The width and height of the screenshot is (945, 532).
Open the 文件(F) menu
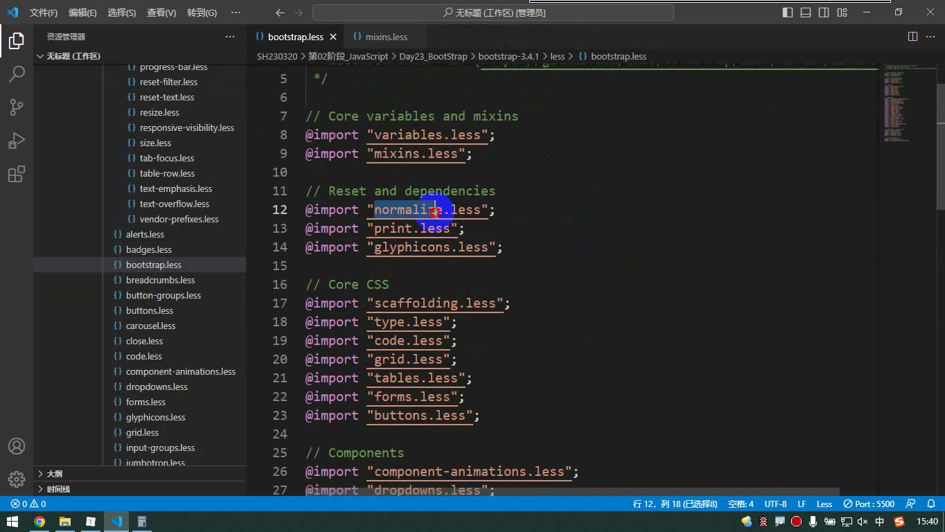click(x=44, y=12)
